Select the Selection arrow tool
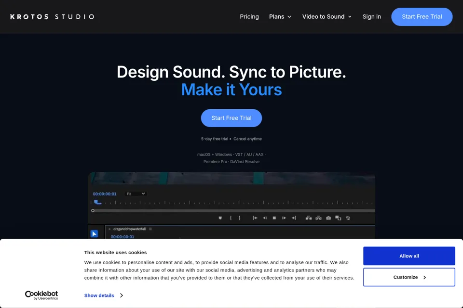Image resolution: width=463 pixels, height=308 pixels. tap(94, 234)
